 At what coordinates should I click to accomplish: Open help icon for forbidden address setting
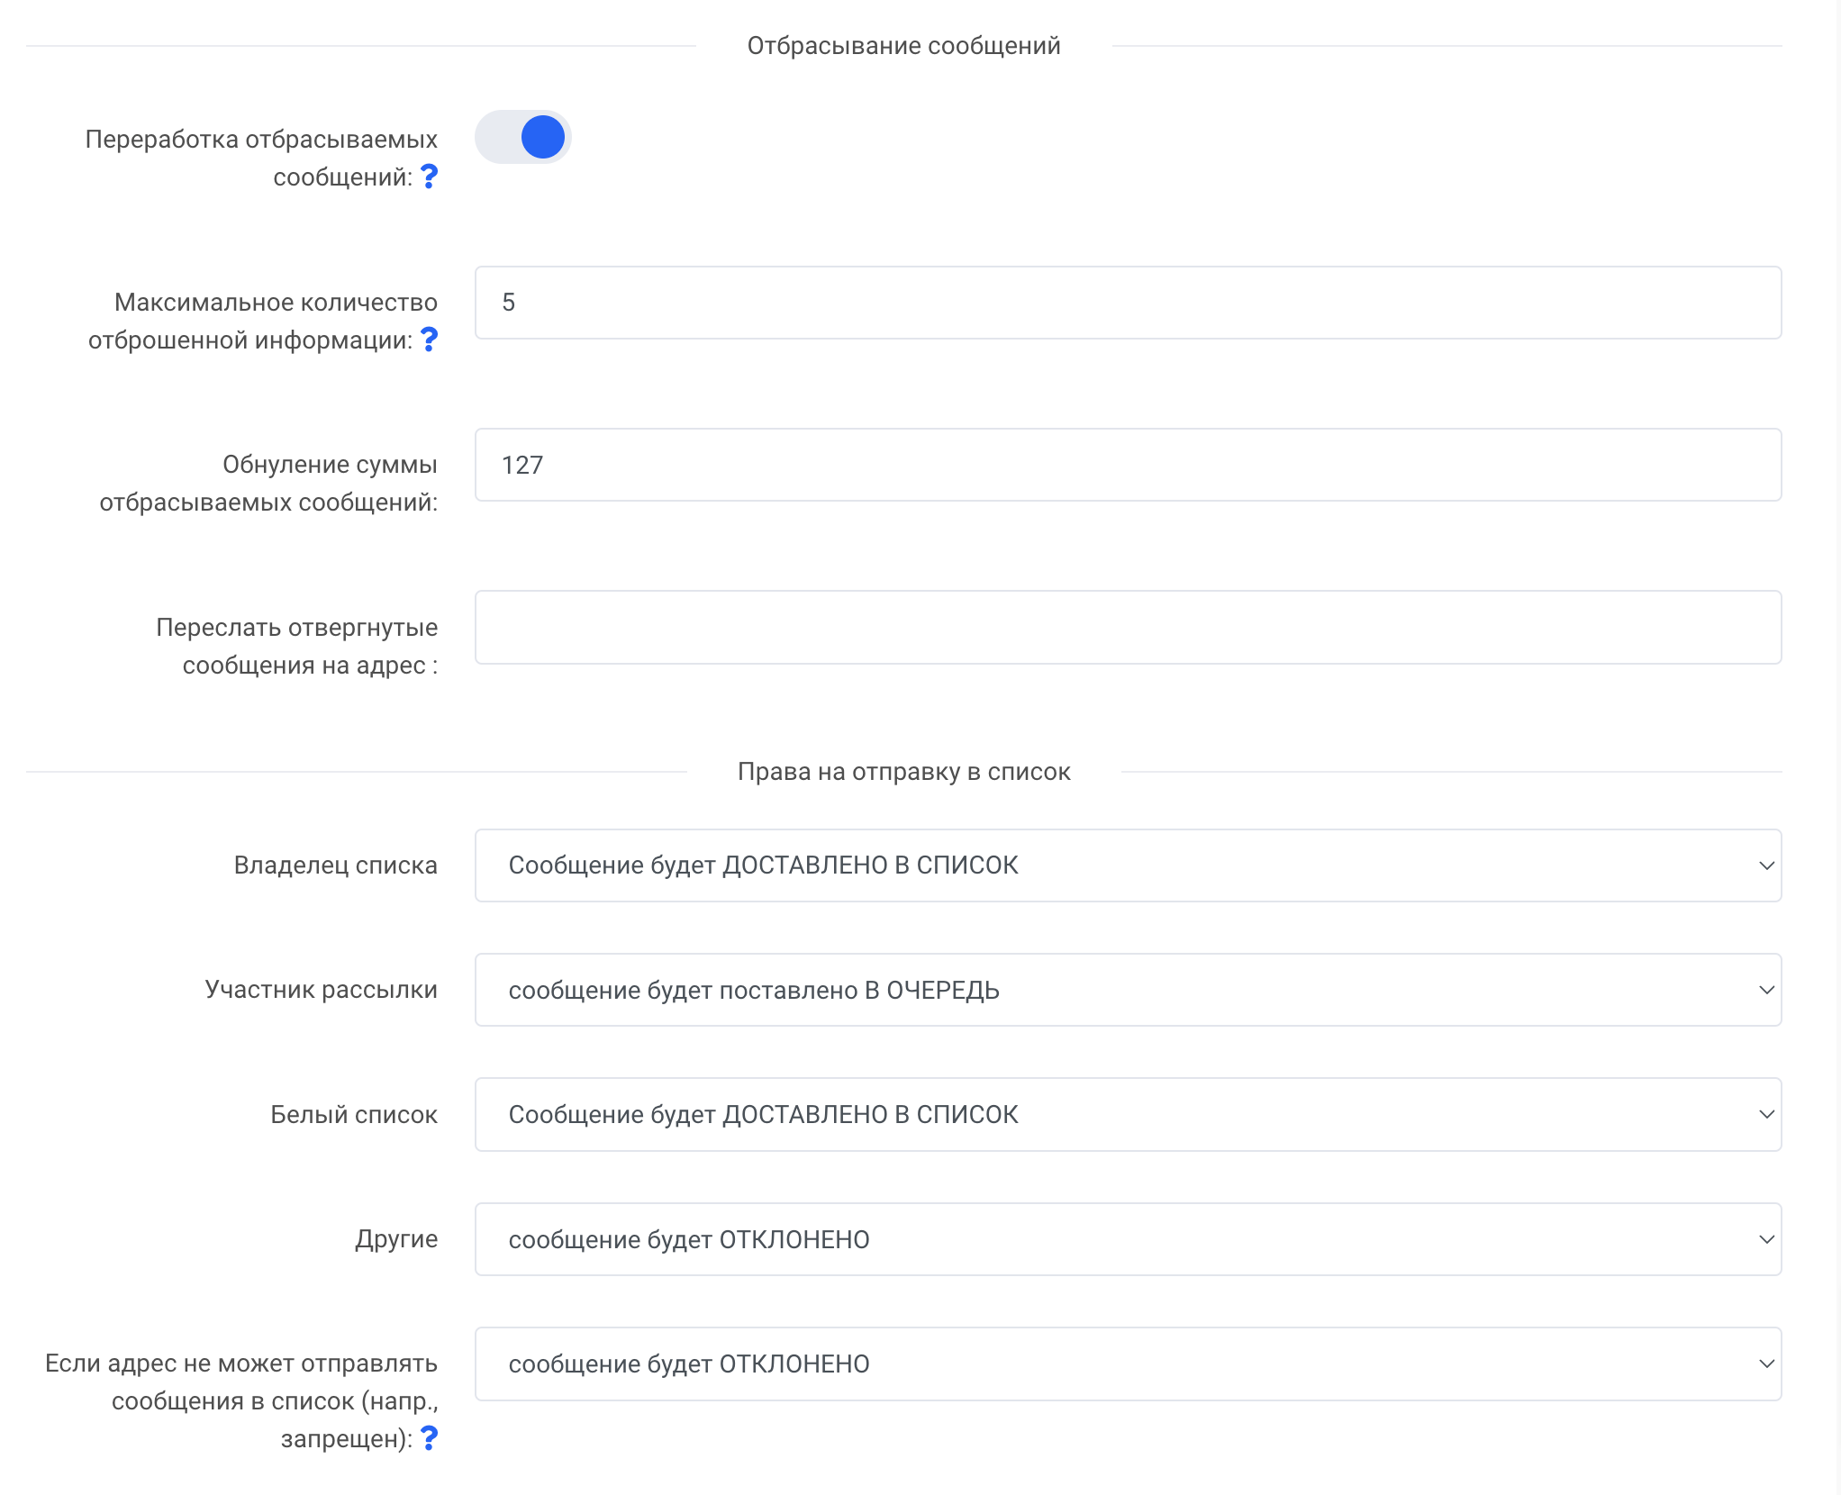[429, 1438]
